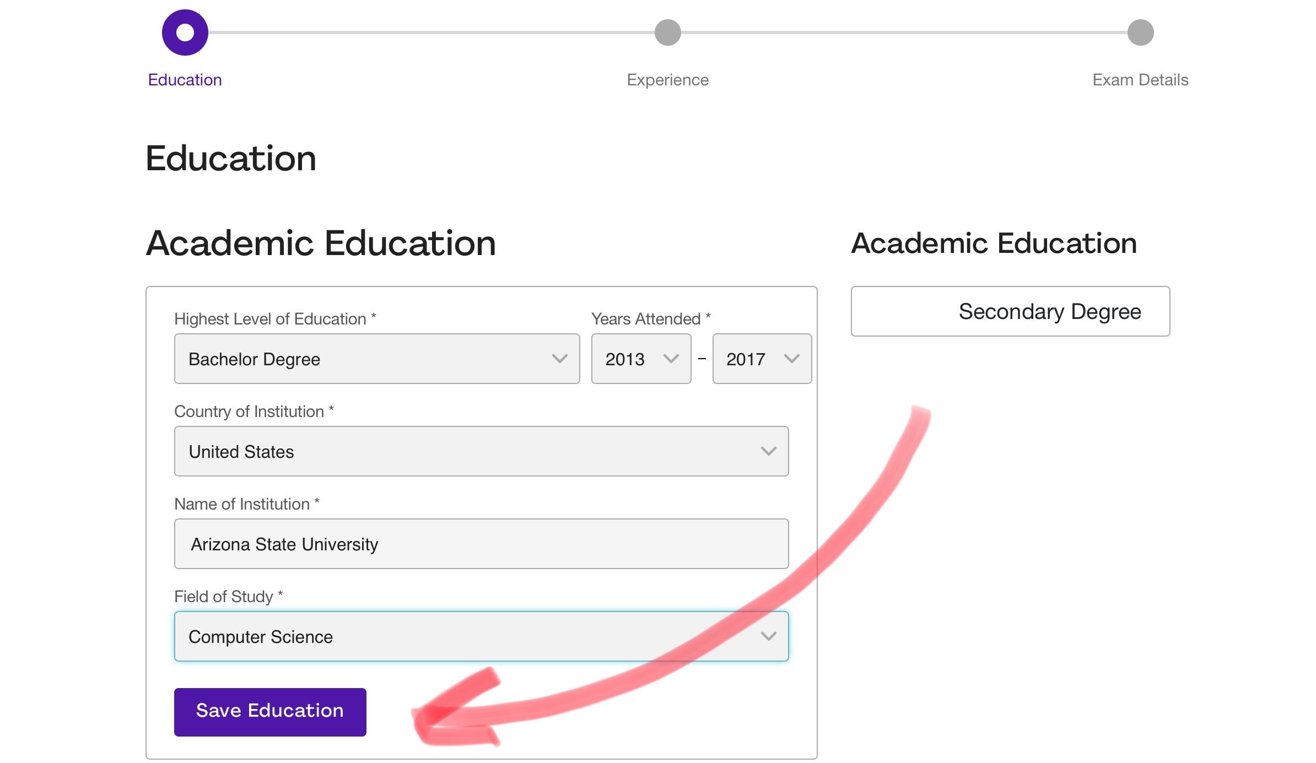This screenshot has width=1316, height=763.
Task: Click the chevron arrow beside Bachelor Degree
Action: (559, 359)
